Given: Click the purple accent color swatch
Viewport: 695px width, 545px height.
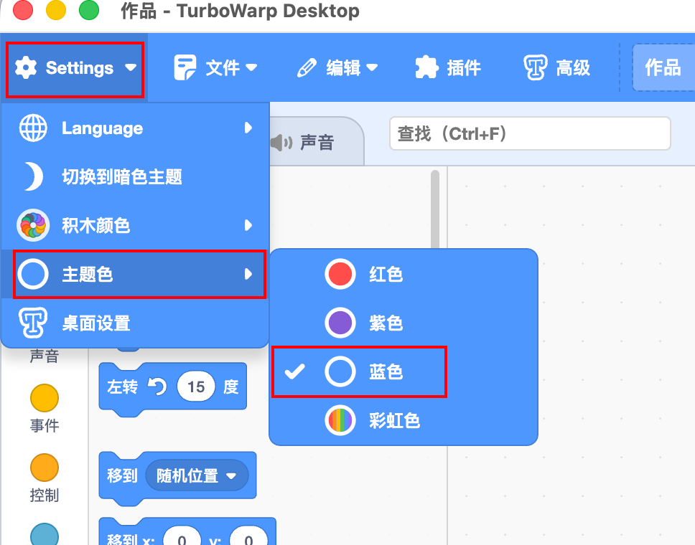Looking at the screenshot, I should coord(340,323).
